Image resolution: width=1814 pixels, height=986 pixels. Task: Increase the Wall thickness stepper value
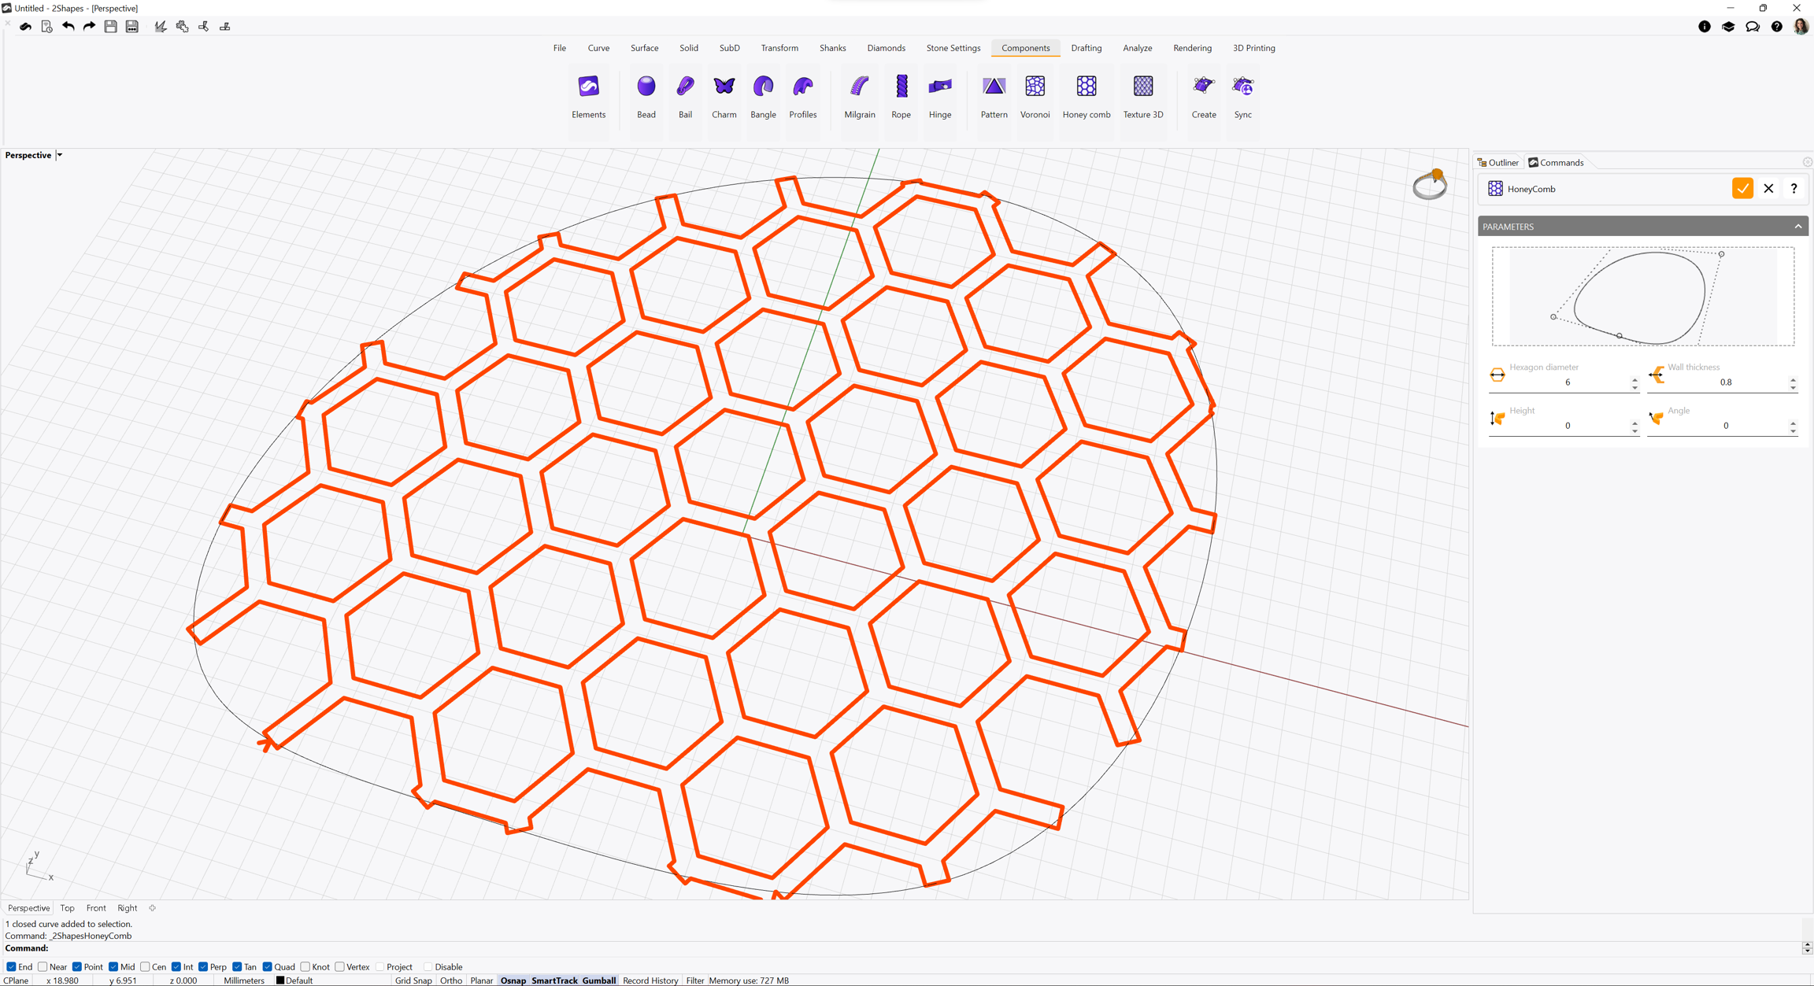(x=1794, y=379)
